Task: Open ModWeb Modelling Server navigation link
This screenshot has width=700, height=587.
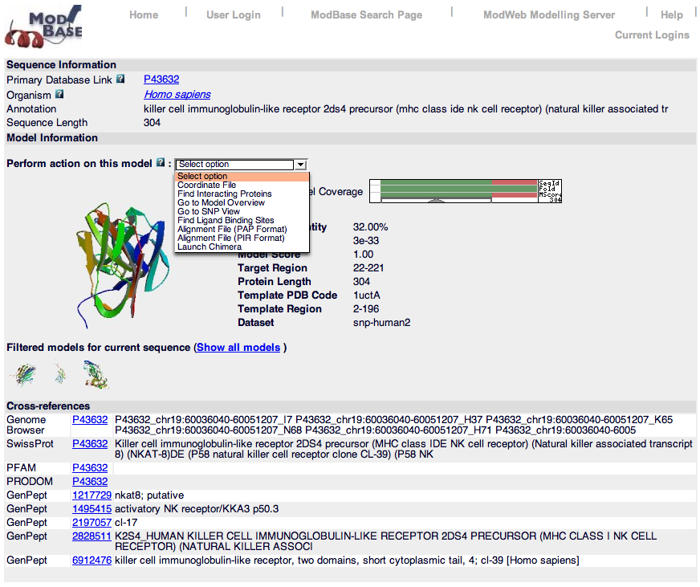Action: point(549,15)
